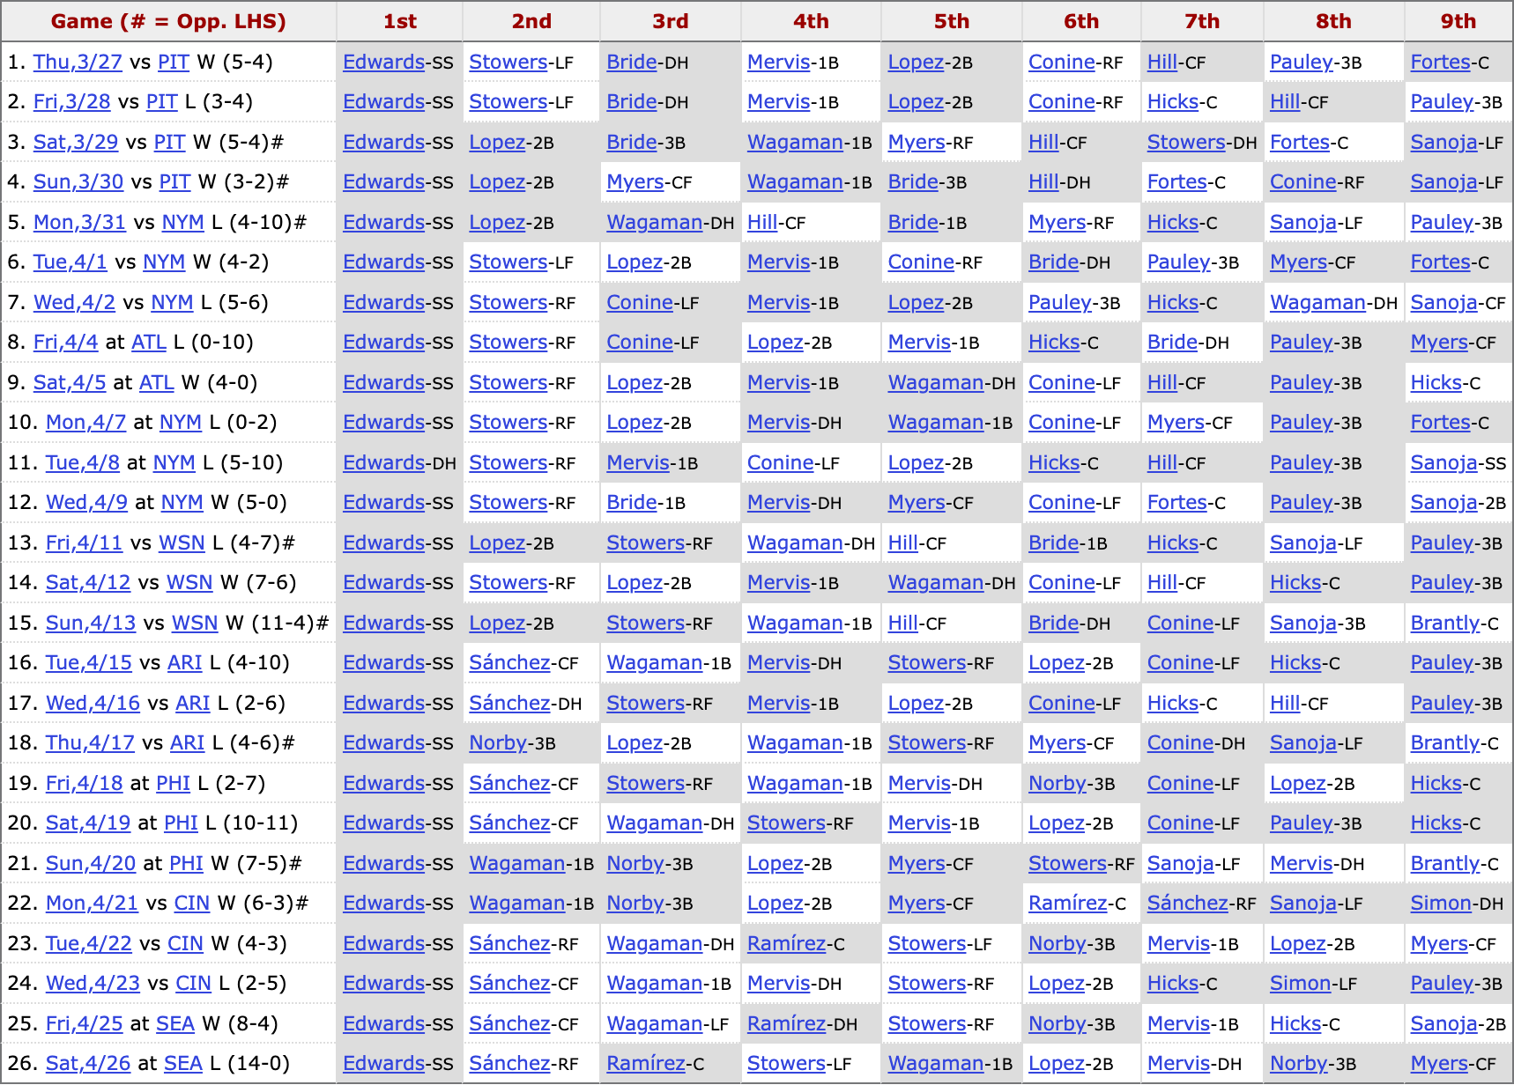Image resolution: width=1514 pixels, height=1085 pixels.
Task: Click SEA opponent link in game 25
Action: point(175,1024)
